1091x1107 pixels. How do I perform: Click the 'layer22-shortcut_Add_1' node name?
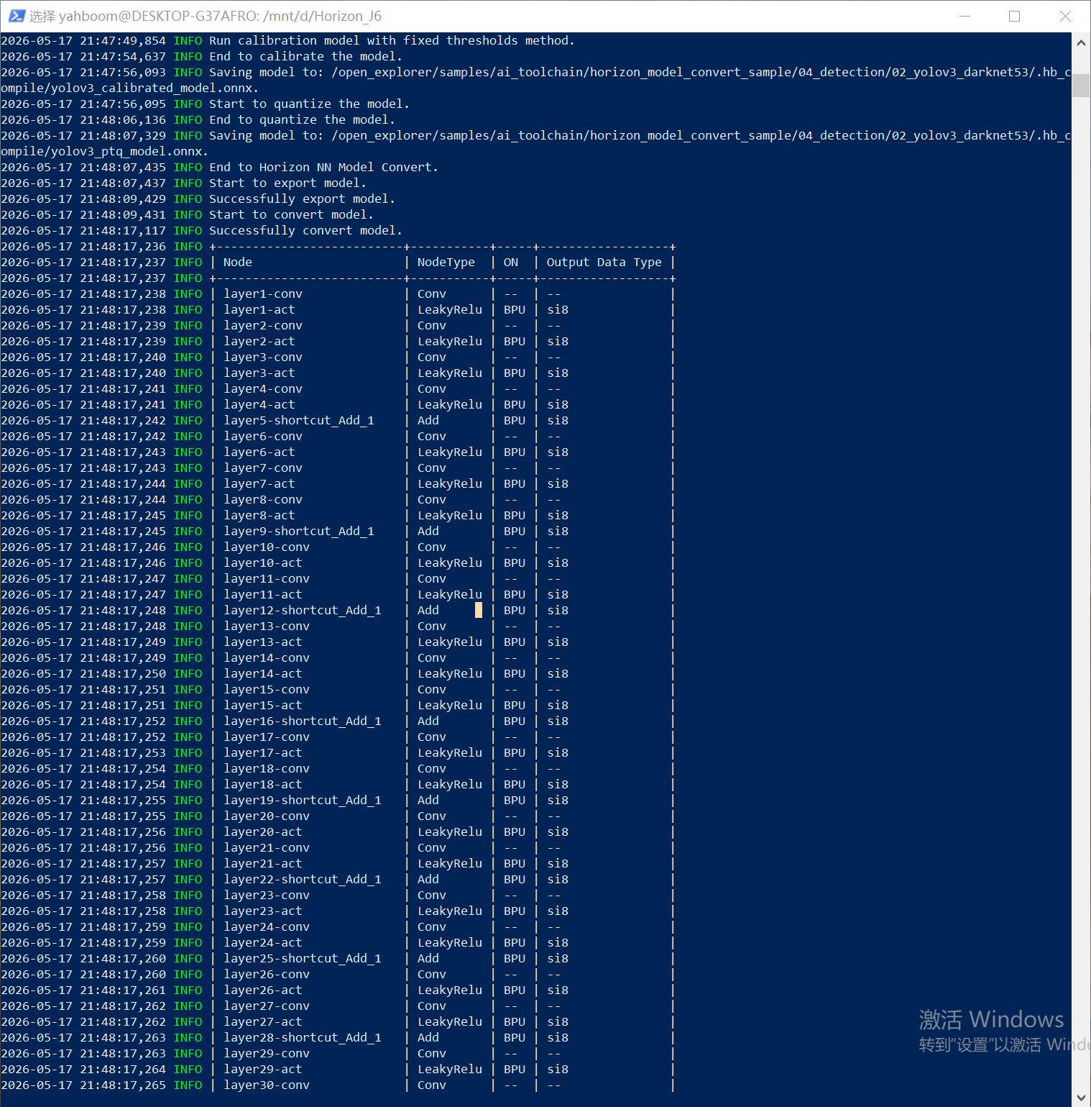coord(303,879)
